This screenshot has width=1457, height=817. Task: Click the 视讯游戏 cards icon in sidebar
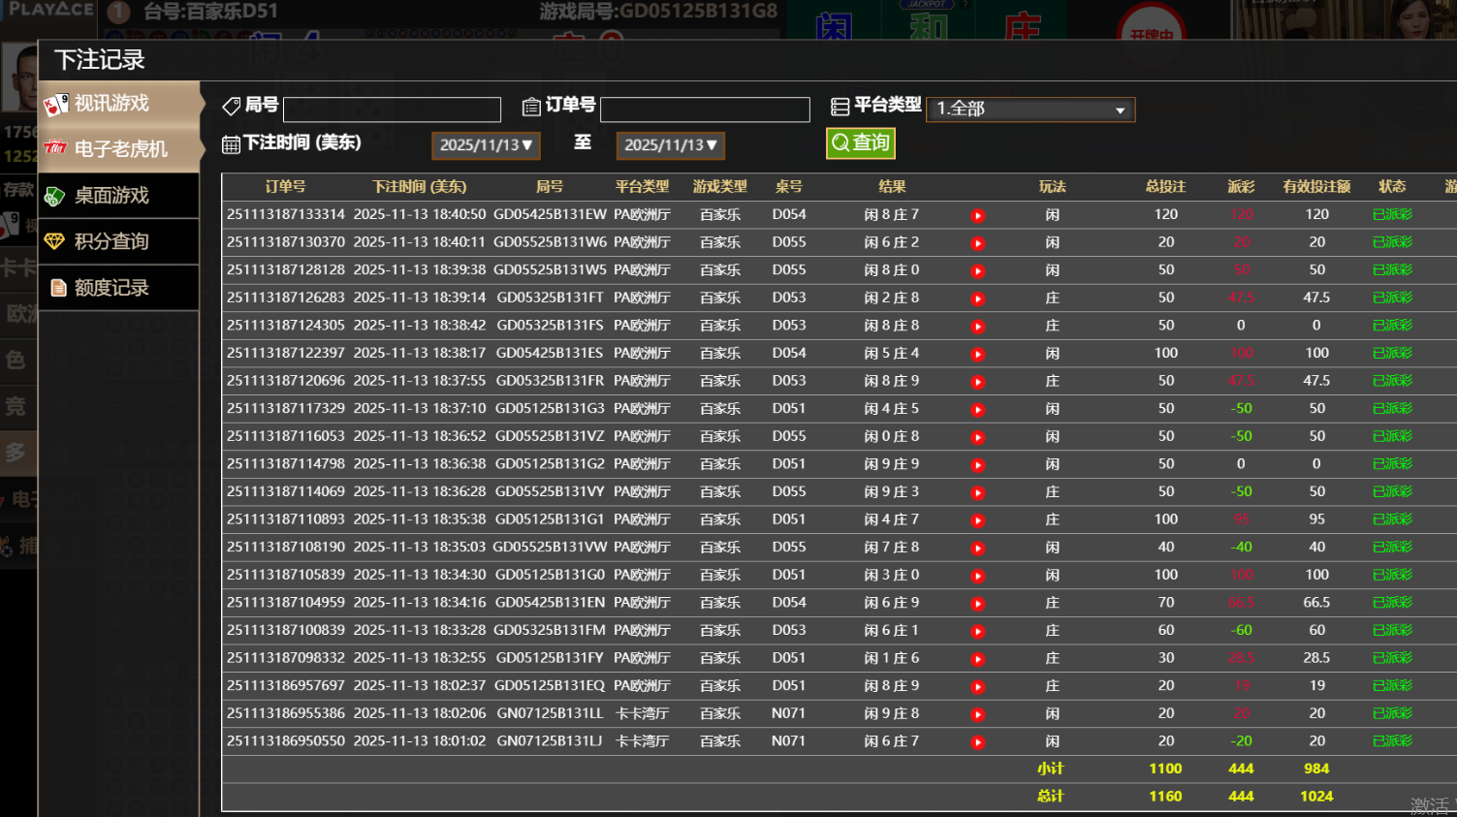[55, 104]
